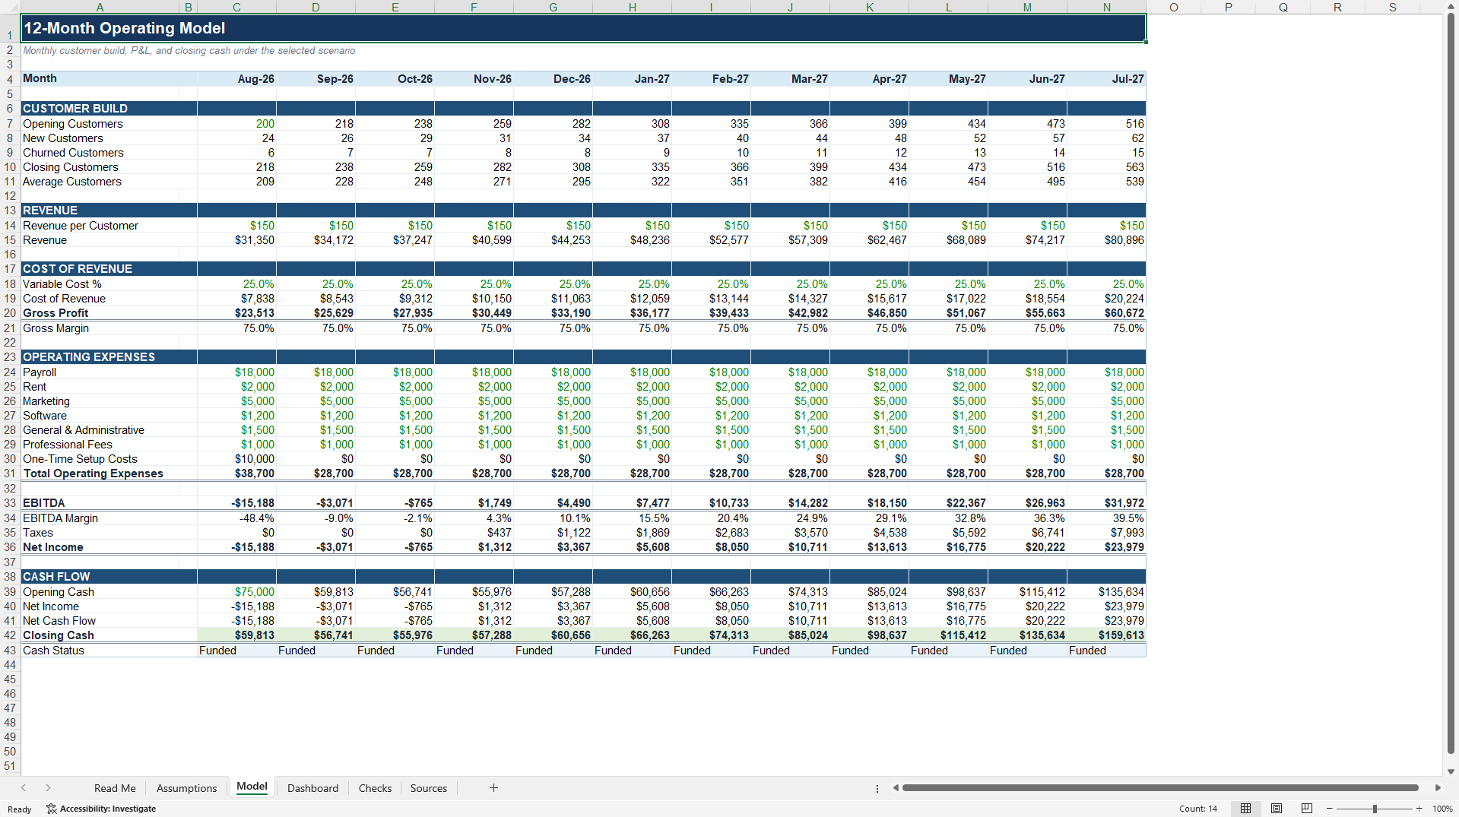Adjust the zoom slider handle
This screenshot has width=1459, height=817.
(x=1375, y=809)
